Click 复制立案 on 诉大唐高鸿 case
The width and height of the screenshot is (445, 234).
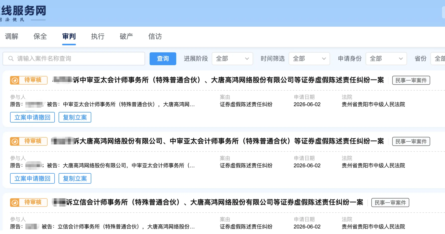(x=75, y=178)
